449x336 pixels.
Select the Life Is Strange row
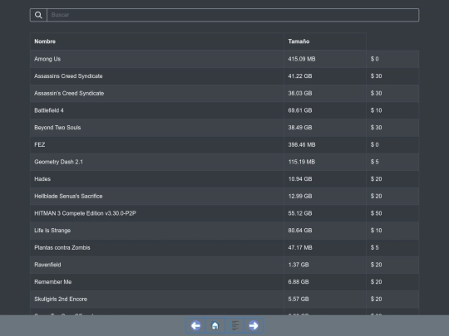[224, 231]
